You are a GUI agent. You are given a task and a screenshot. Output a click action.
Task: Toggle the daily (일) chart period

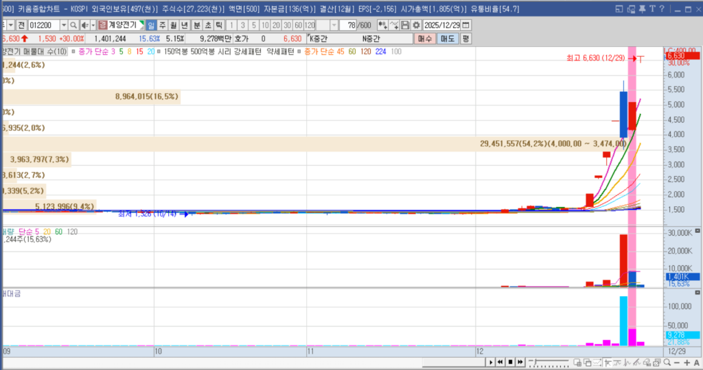pos(151,25)
